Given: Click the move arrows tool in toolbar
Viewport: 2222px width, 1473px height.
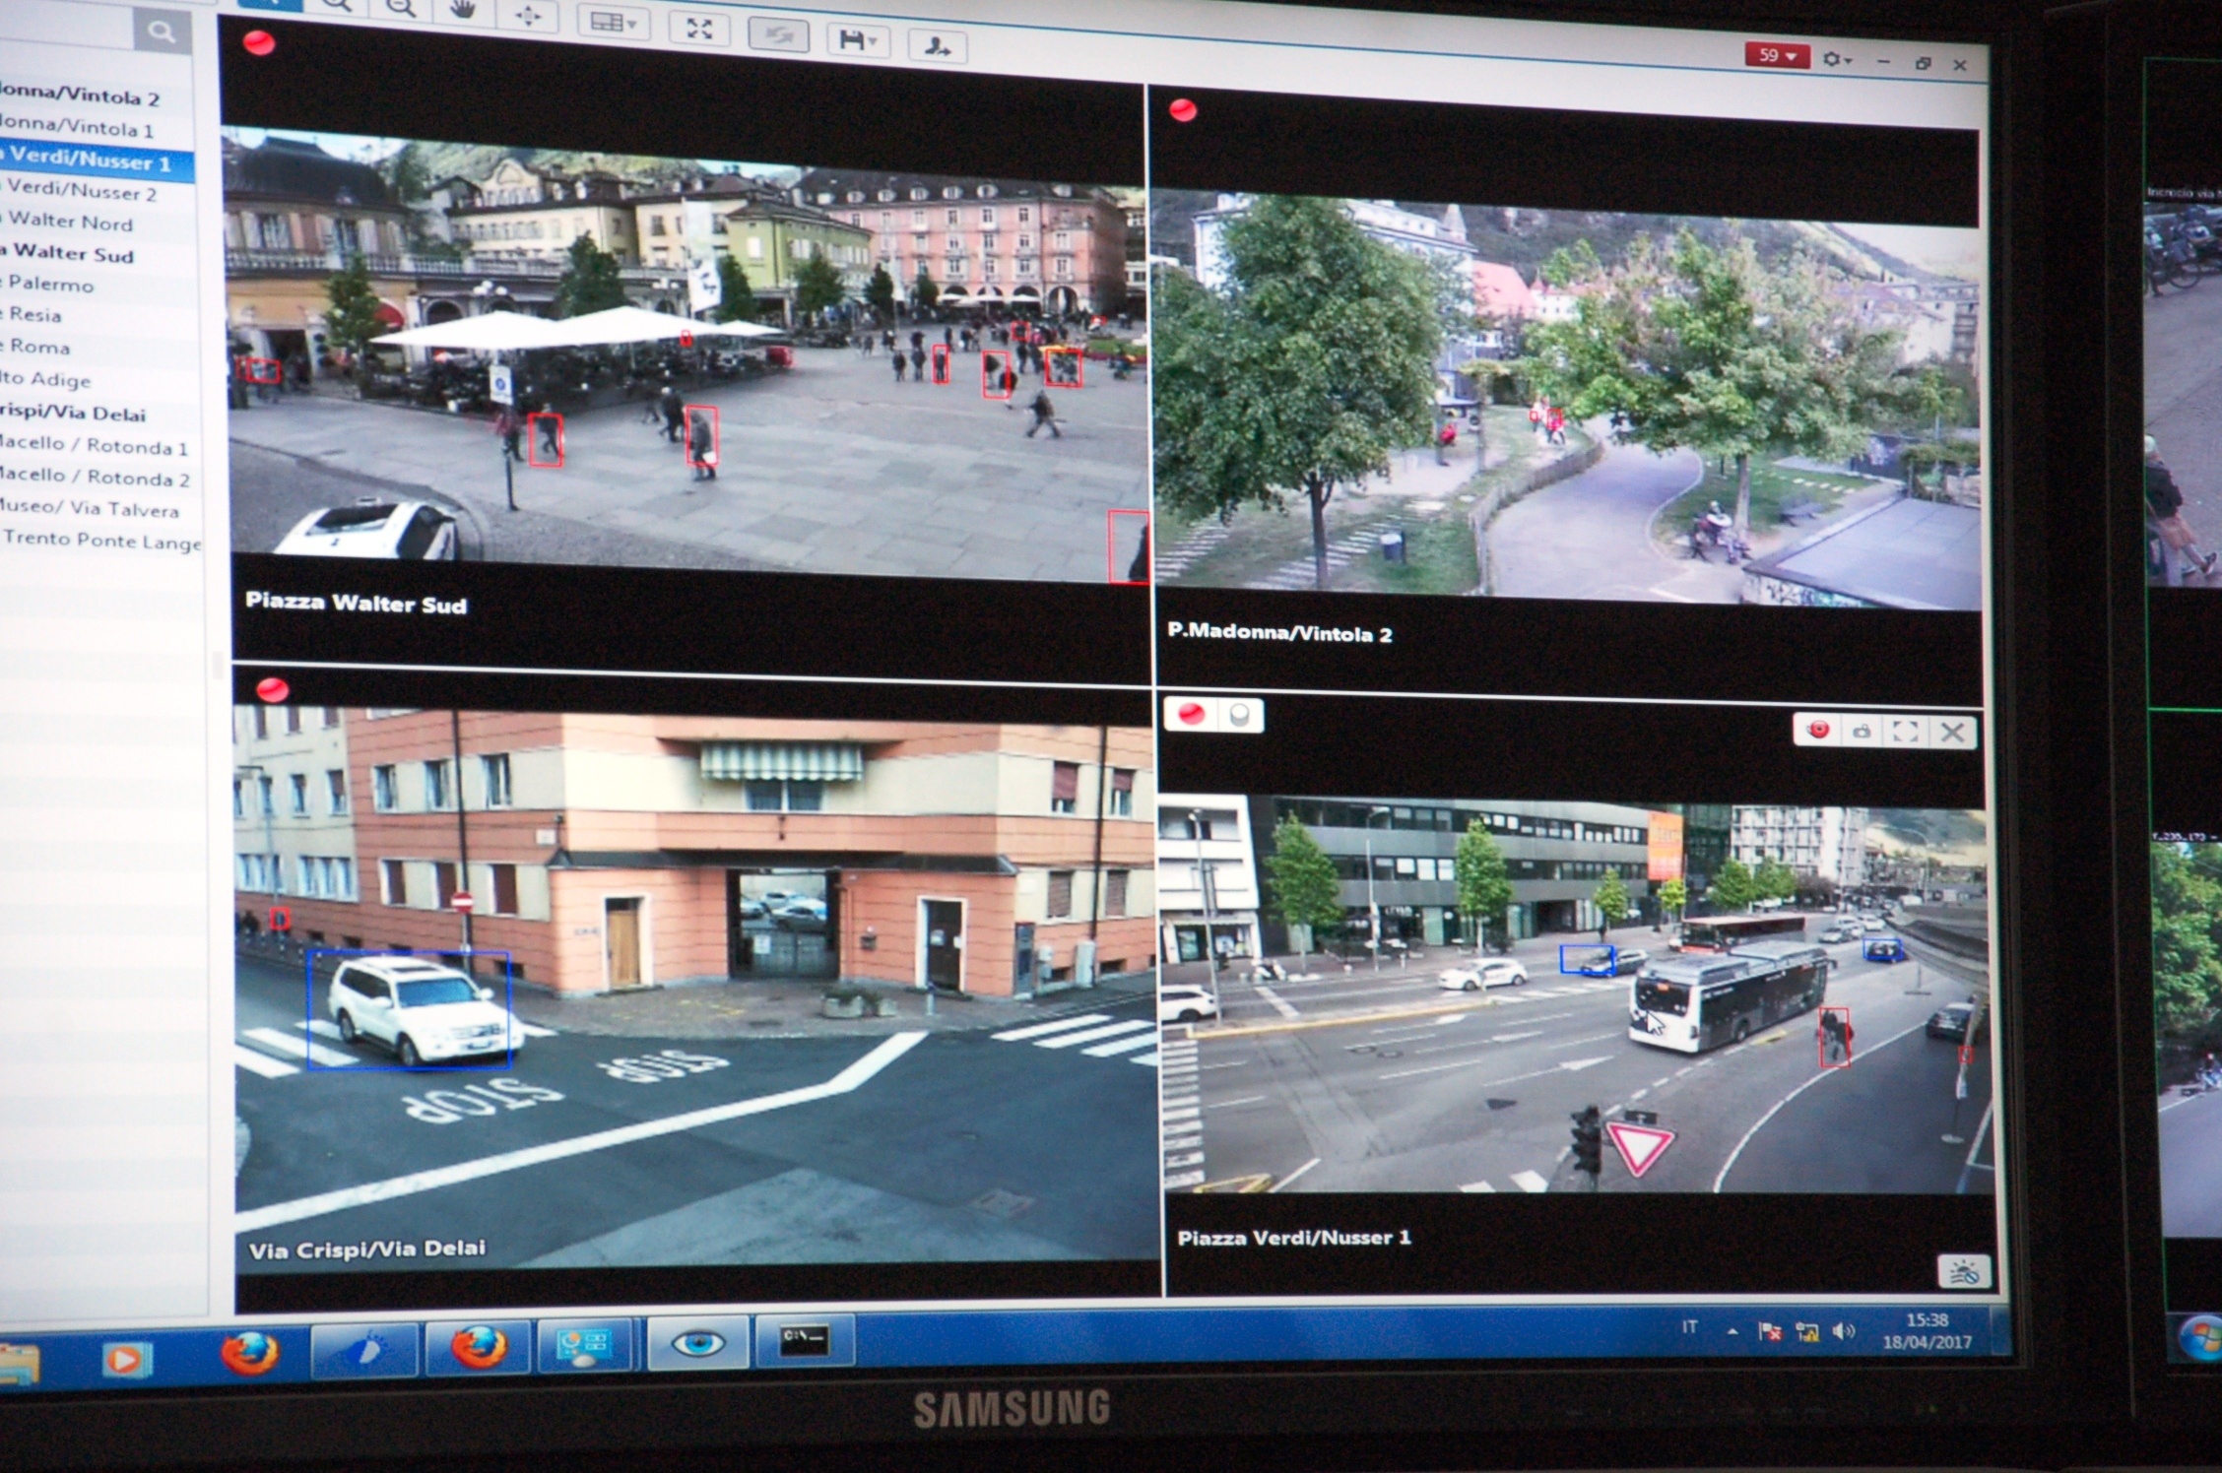Looking at the screenshot, I should click(527, 15).
